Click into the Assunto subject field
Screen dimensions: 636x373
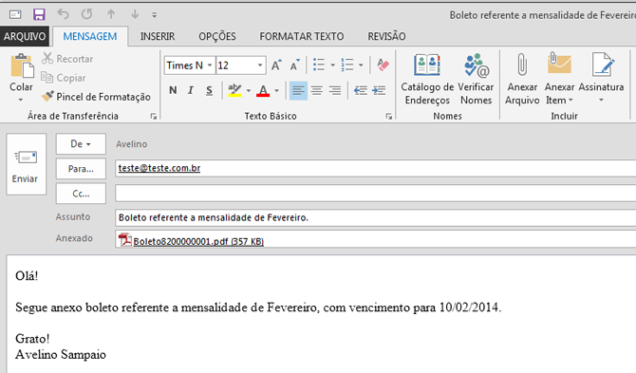click(x=376, y=217)
